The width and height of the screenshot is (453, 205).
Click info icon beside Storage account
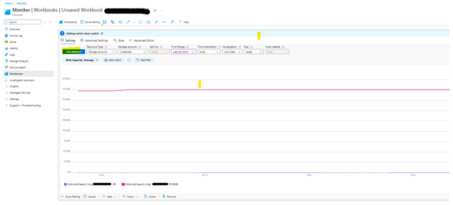140,47
